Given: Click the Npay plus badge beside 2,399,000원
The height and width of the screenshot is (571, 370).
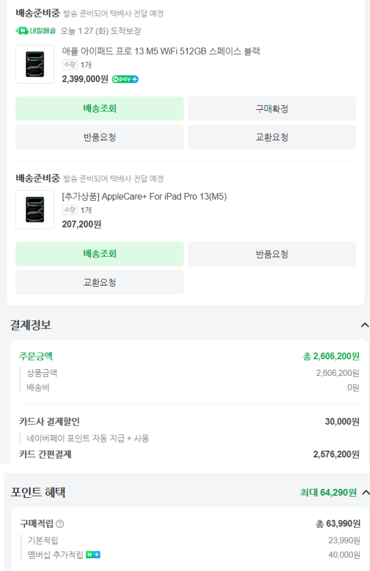Looking at the screenshot, I should click(x=125, y=79).
